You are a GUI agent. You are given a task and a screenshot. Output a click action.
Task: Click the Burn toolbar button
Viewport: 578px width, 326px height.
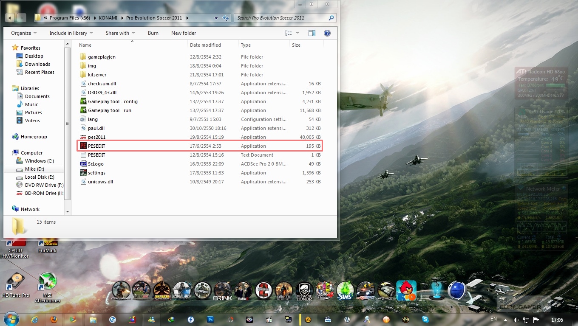click(x=153, y=33)
